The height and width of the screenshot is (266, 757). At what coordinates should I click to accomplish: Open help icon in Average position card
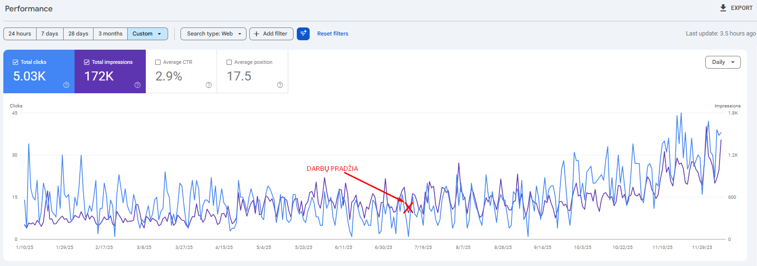(280, 85)
